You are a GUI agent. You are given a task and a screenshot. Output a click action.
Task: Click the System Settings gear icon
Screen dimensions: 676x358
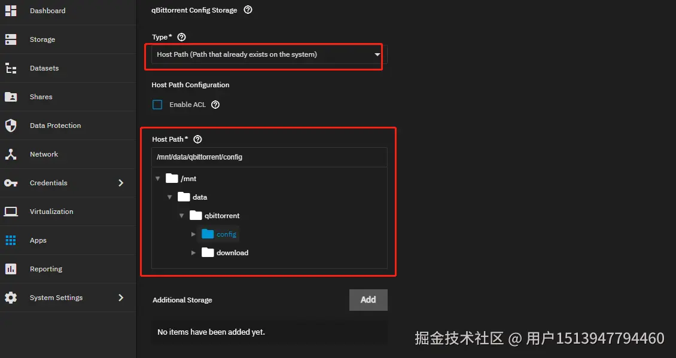point(11,298)
